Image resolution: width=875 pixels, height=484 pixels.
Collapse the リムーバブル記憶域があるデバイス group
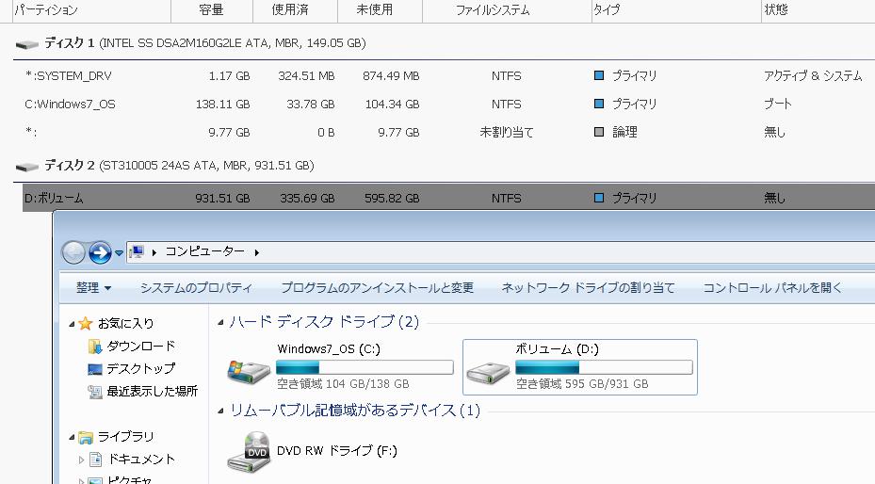click(221, 411)
